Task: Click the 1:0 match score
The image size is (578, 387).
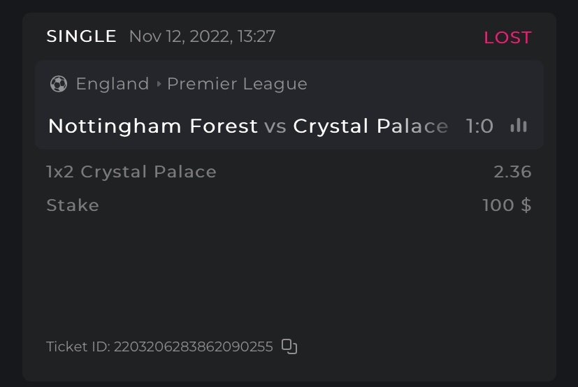Action: click(x=479, y=126)
